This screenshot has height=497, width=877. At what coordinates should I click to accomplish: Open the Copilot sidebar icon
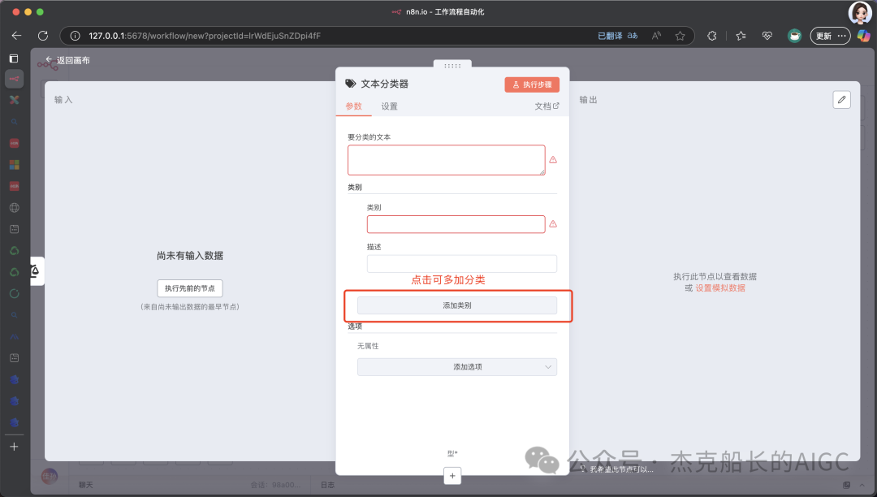point(863,36)
